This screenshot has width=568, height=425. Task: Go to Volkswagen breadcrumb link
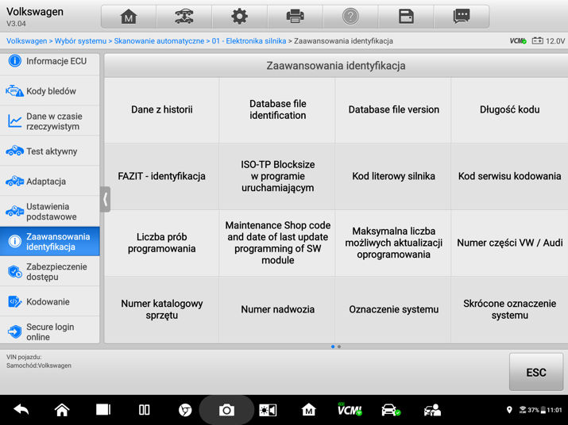pos(26,41)
